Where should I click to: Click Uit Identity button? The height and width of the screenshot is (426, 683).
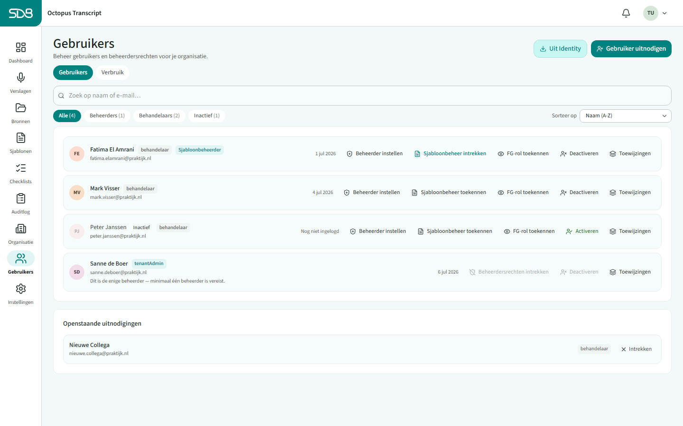pyautogui.click(x=560, y=49)
